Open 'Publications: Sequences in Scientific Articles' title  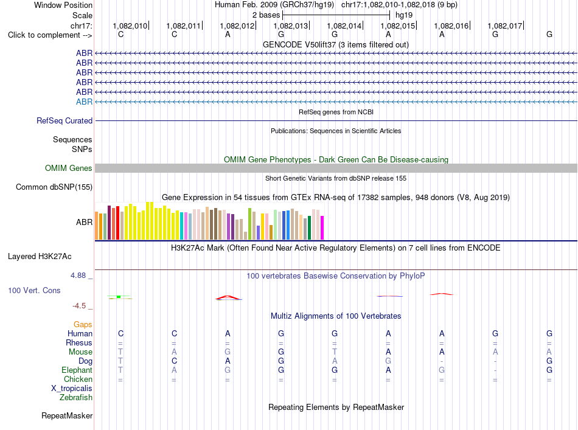tap(336, 131)
